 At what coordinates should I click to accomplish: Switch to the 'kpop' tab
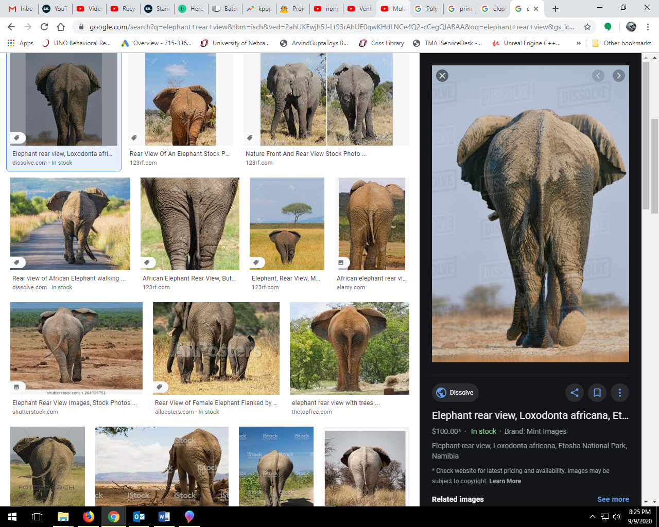pyautogui.click(x=259, y=9)
